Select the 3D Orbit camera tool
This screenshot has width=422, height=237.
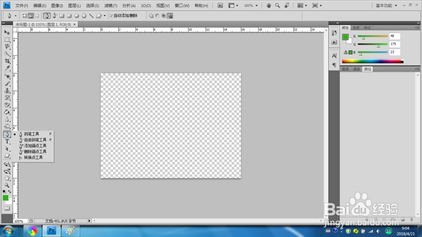click(x=7, y=171)
